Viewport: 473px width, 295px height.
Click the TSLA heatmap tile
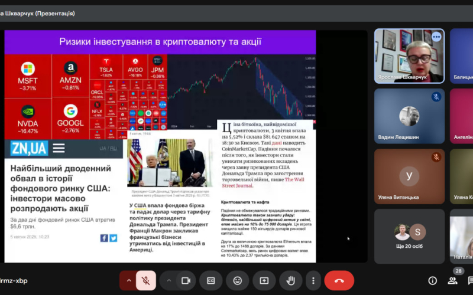[106, 67]
